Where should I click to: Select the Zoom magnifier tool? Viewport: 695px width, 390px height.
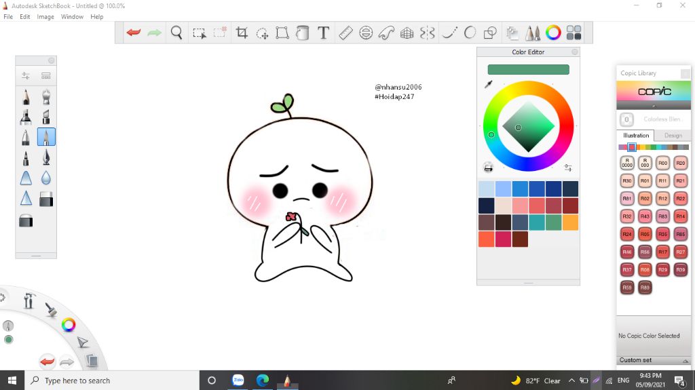(176, 33)
